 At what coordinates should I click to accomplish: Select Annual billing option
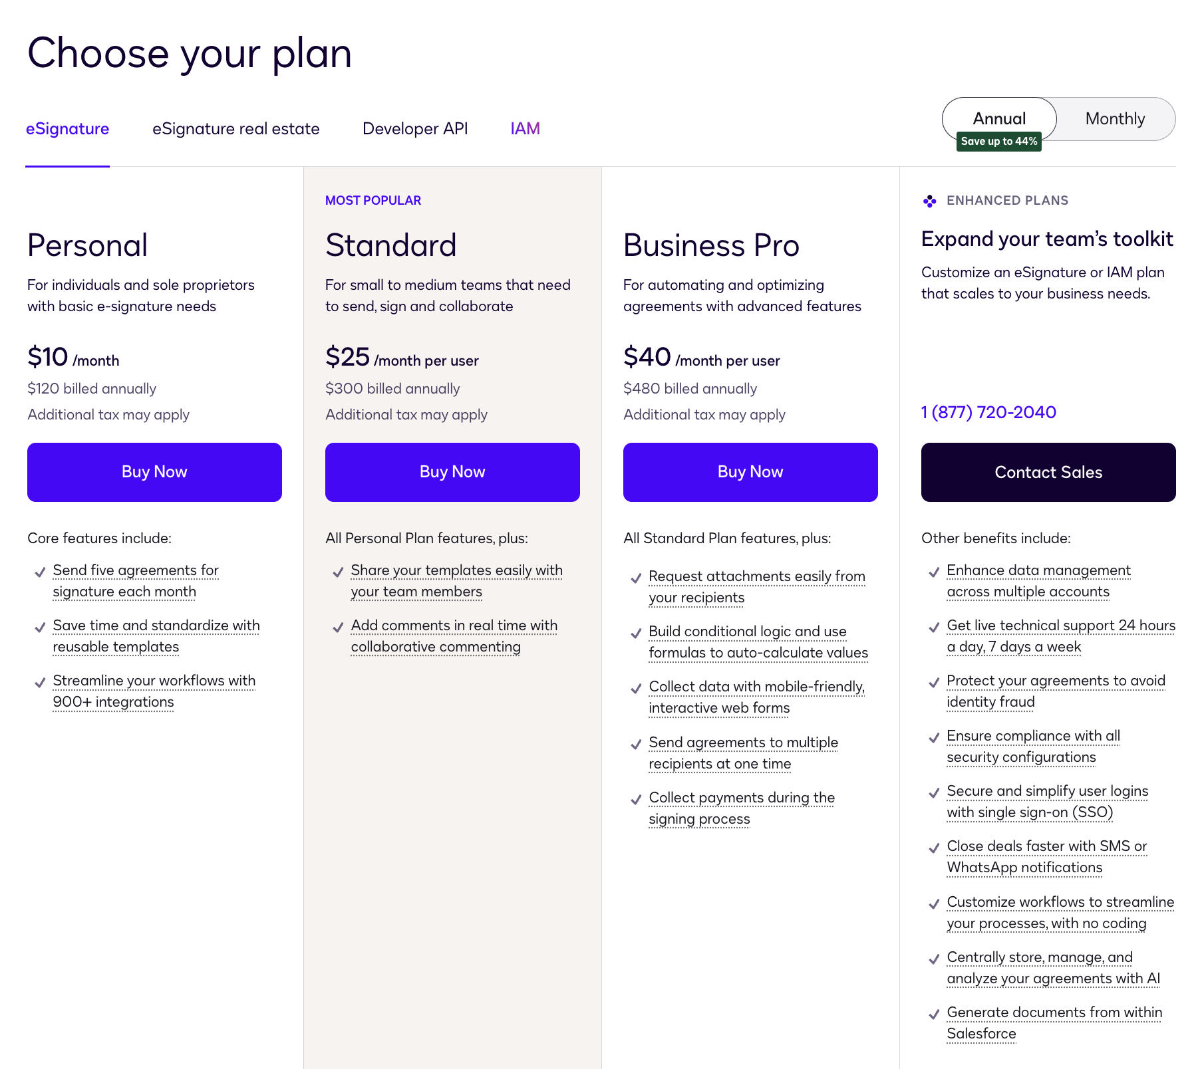click(x=999, y=119)
